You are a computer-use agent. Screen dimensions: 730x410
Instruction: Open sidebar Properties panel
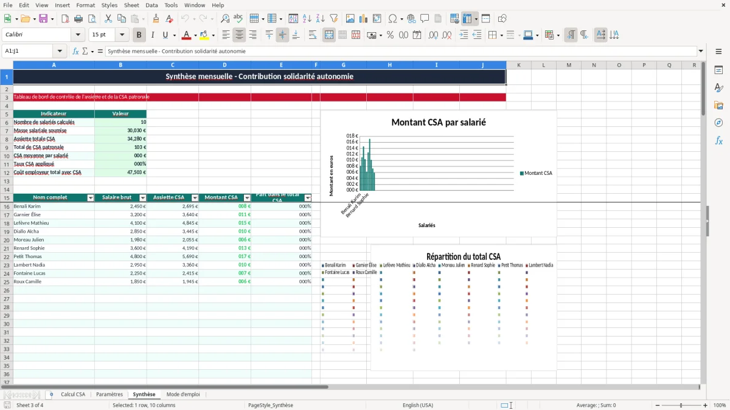pyautogui.click(x=718, y=70)
